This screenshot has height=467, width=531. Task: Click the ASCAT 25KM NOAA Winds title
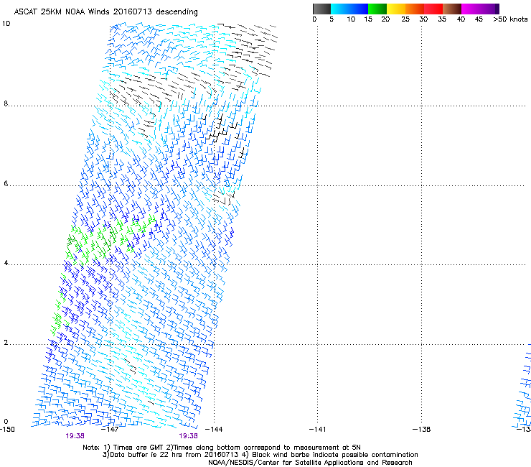105,12
